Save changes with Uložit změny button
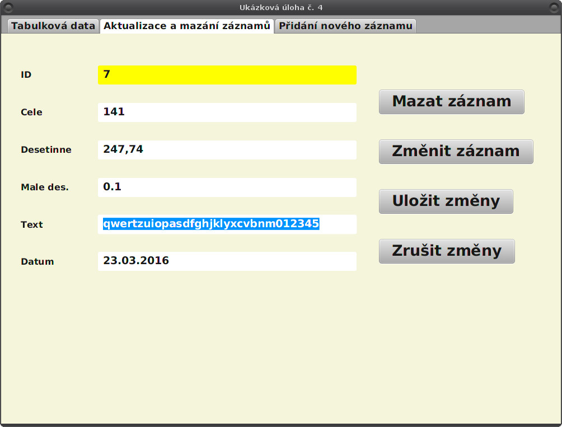 click(x=446, y=201)
